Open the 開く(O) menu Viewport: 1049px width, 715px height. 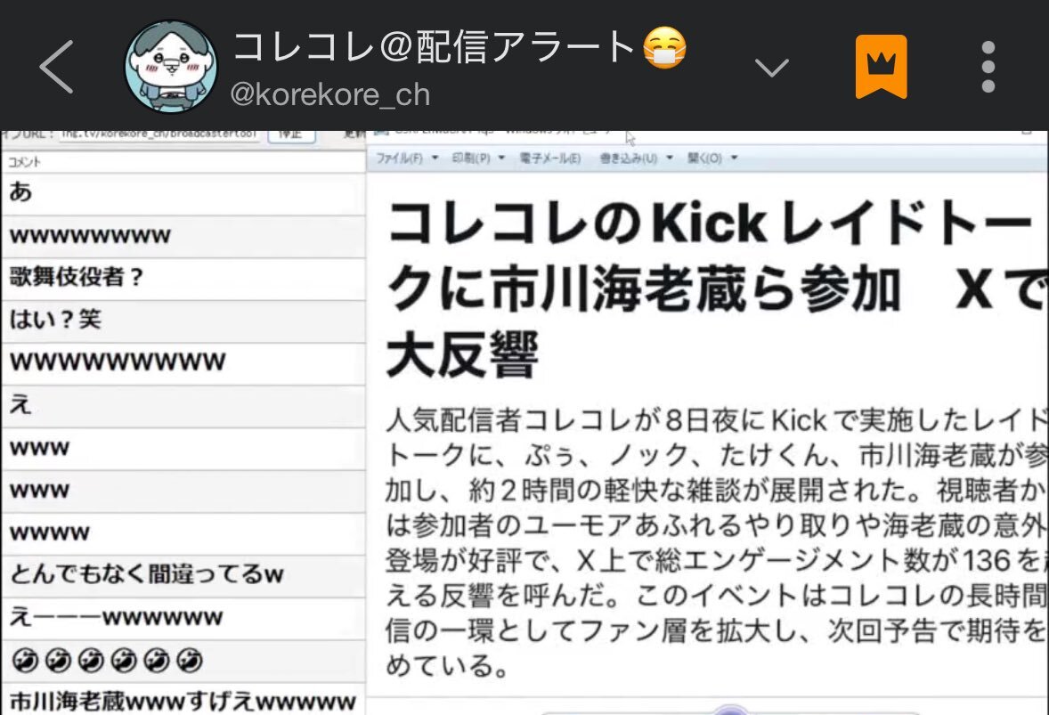[x=704, y=158]
